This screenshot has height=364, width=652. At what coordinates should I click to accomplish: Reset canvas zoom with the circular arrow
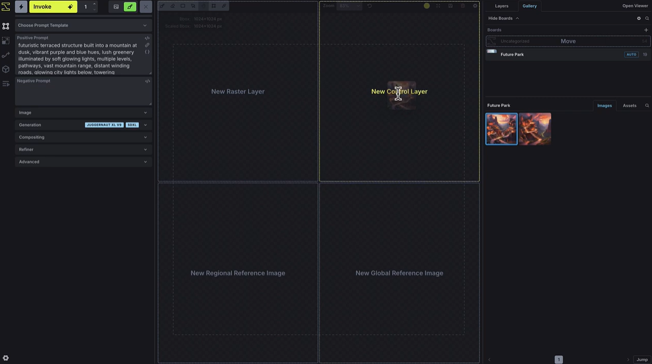pyautogui.click(x=369, y=6)
